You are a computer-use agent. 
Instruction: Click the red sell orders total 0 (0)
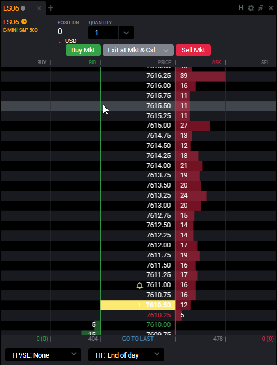point(267,339)
